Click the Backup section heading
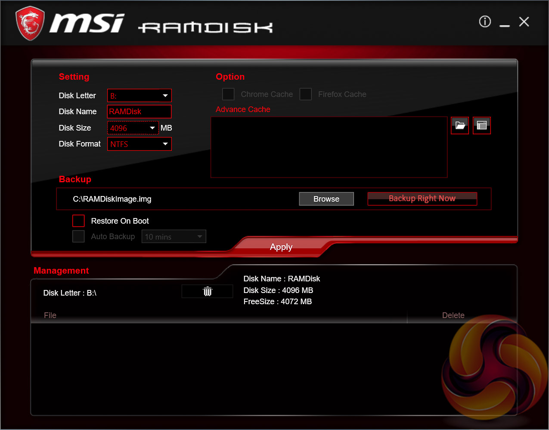This screenshot has width=549, height=430. coord(75,179)
